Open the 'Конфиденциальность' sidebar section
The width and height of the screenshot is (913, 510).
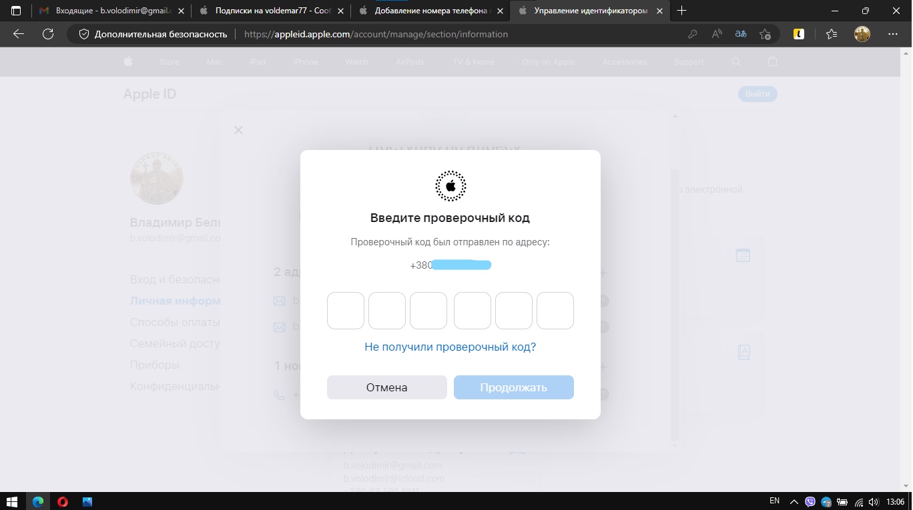[175, 386]
